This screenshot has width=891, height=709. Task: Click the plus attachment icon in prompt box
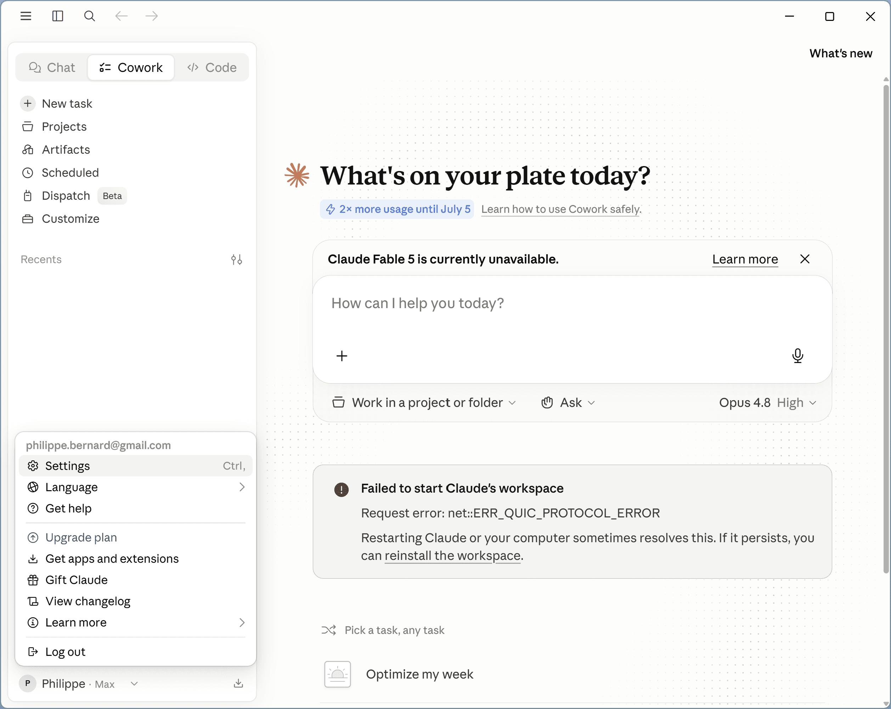click(x=342, y=356)
